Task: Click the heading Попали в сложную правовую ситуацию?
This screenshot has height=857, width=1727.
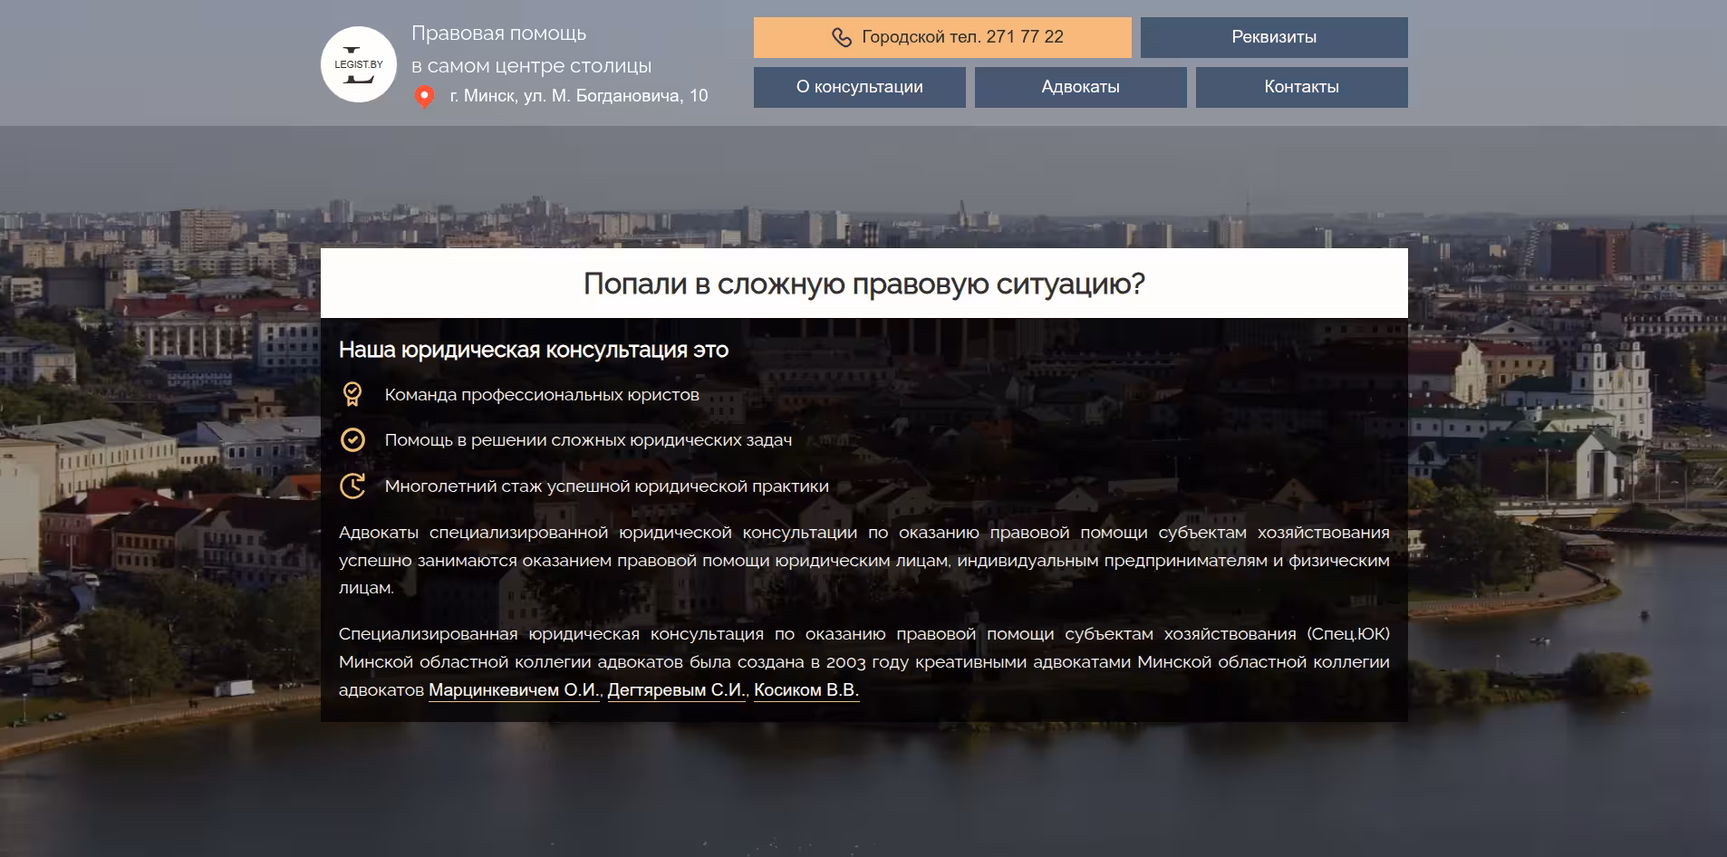Action: click(864, 284)
